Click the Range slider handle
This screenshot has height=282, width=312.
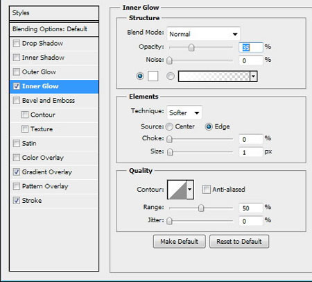tap(201, 208)
